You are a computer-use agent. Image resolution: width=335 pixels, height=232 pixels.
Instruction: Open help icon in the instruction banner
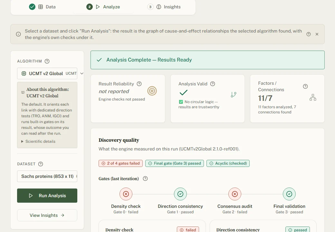tap(309, 34)
